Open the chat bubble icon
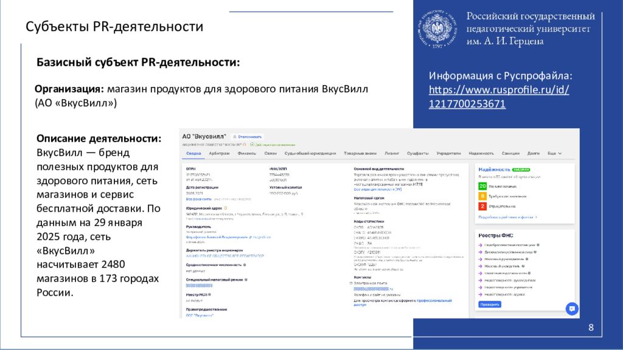This screenshot has height=350, width=623. tap(572, 308)
